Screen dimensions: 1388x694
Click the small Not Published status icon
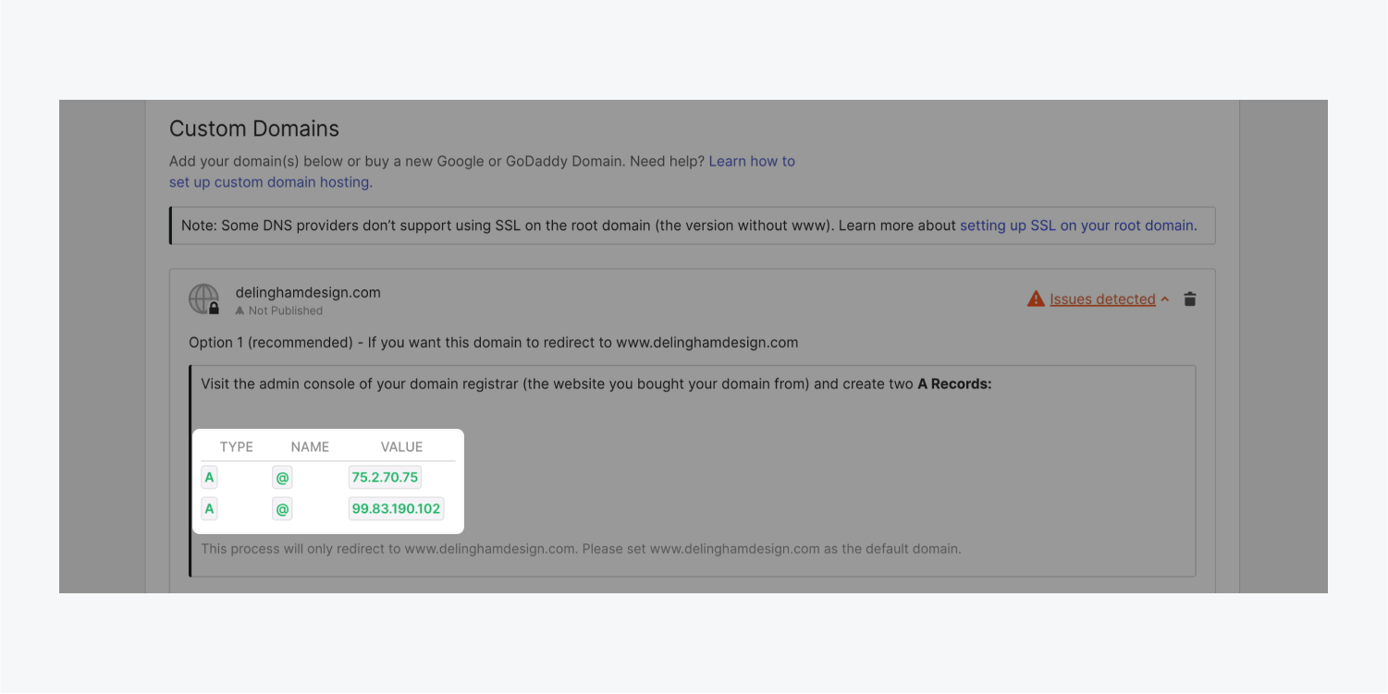(x=240, y=311)
